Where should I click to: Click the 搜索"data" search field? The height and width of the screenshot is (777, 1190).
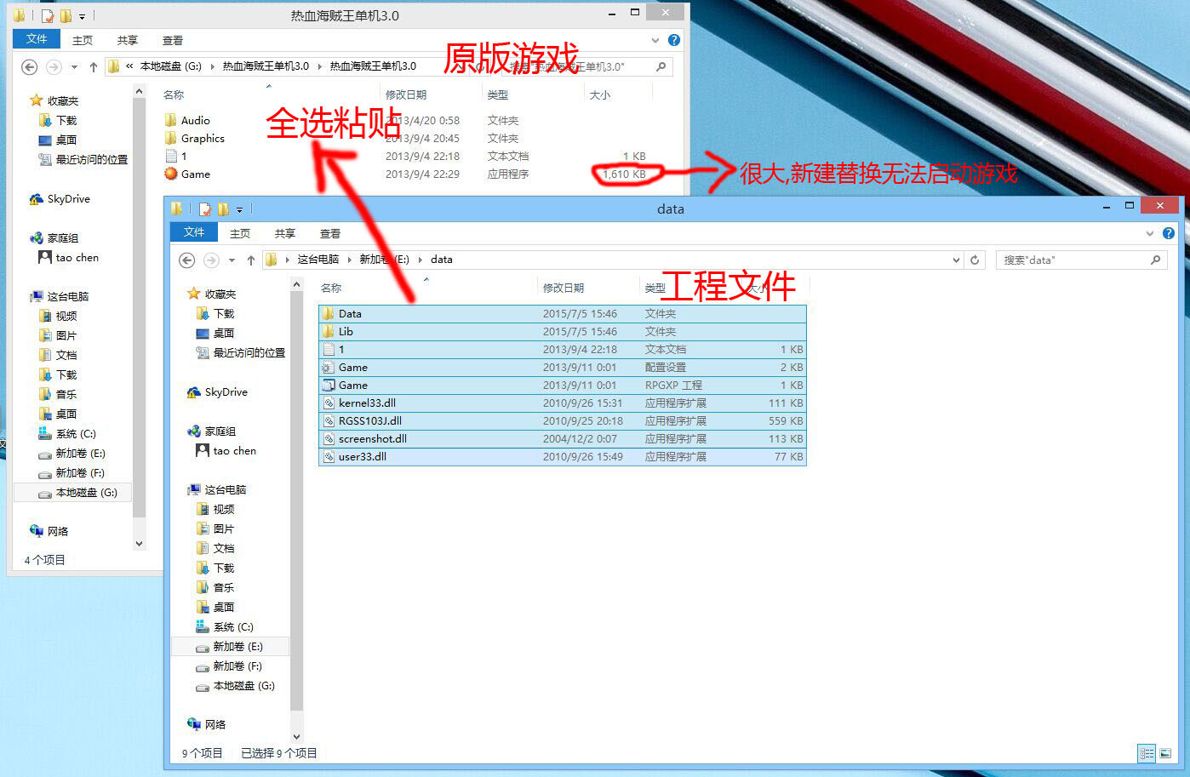pos(1081,260)
